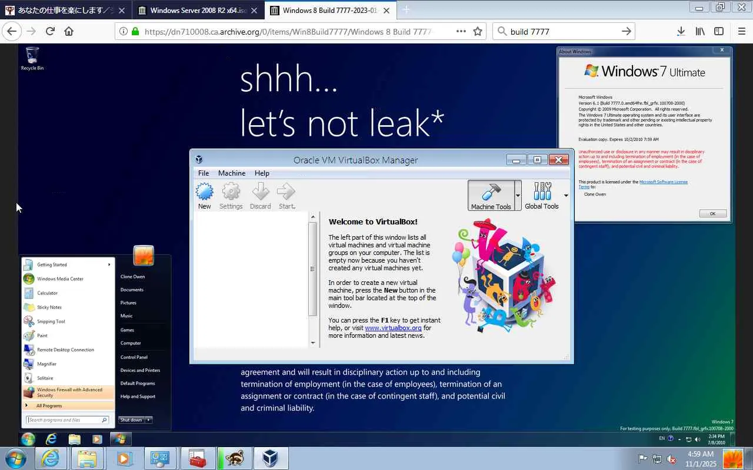The width and height of the screenshot is (753, 470).
Task: Switch to the Windows Server 2008 R2 x64 tab
Action: click(198, 11)
